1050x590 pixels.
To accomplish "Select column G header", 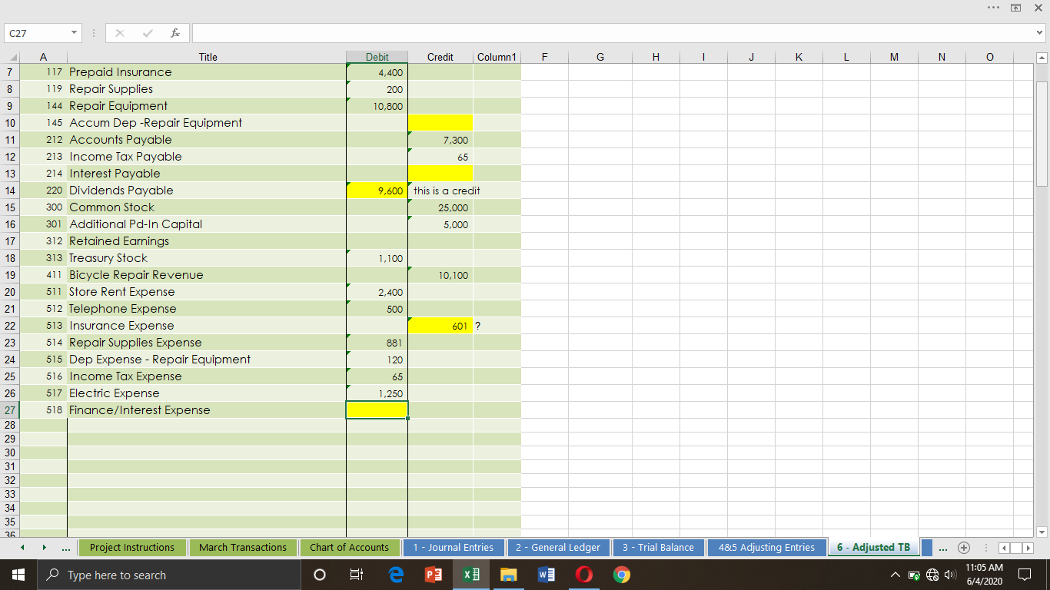I will tap(600, 57).
